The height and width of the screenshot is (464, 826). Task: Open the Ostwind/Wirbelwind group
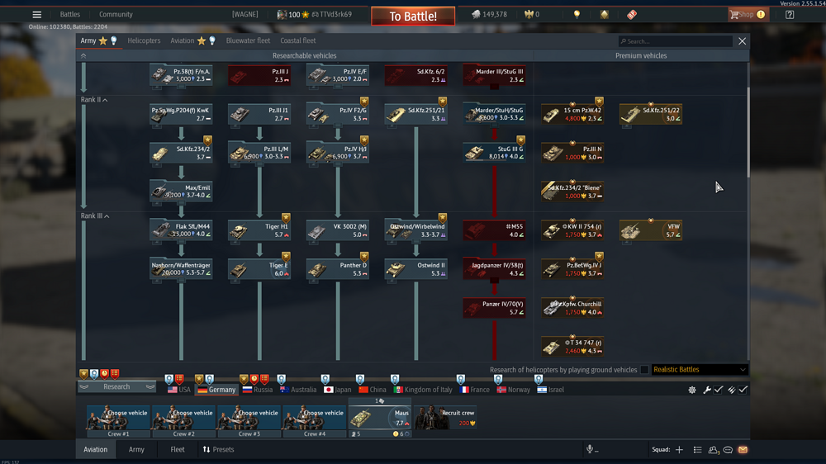click(416, 230)
